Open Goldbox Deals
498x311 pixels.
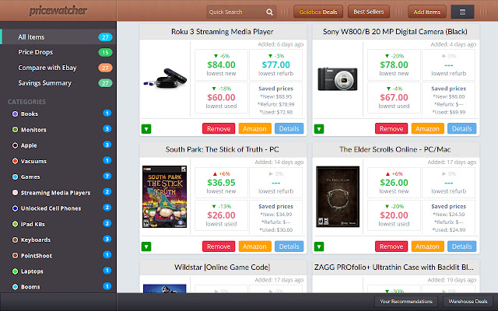(x=318, y=12)
